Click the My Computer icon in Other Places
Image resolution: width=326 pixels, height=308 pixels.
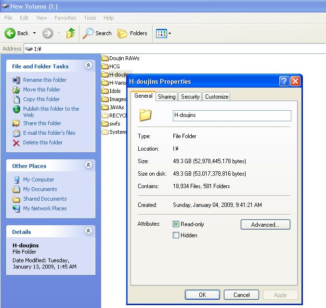pos(16,180)
